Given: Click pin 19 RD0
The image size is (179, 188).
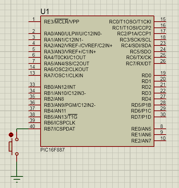Looking at the screenshot, I should [160, 75].
